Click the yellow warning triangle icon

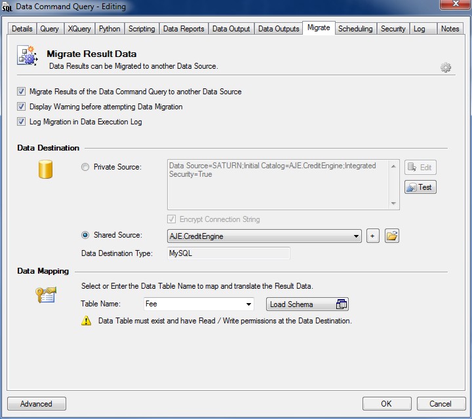point(87,321)
